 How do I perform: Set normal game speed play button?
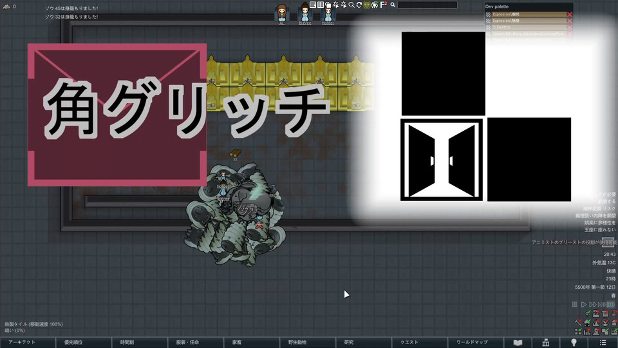584,304
